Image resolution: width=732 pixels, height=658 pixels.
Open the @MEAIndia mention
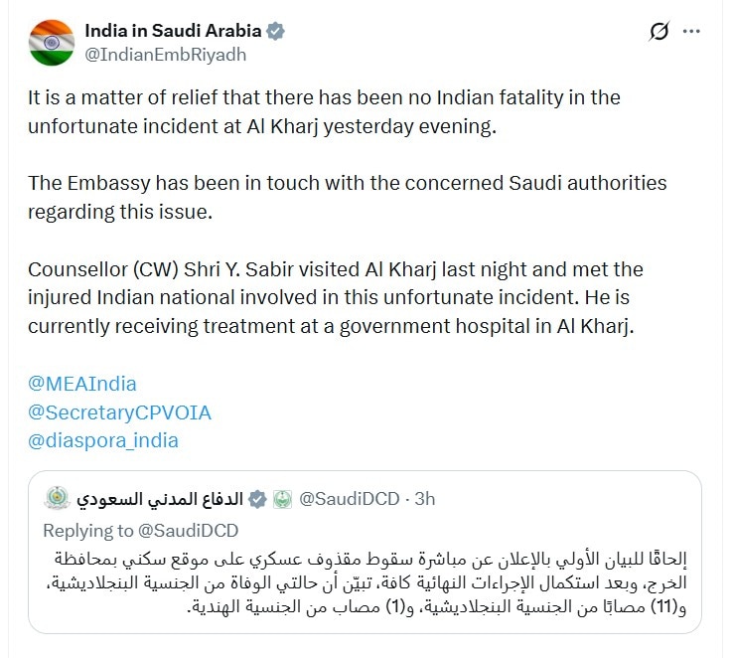pos(82,384)
